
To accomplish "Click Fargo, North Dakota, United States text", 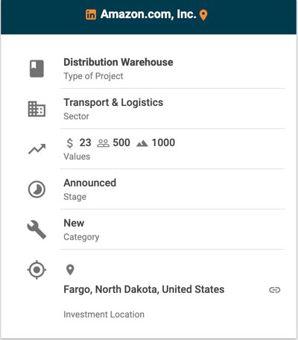I will pos(144,289).
